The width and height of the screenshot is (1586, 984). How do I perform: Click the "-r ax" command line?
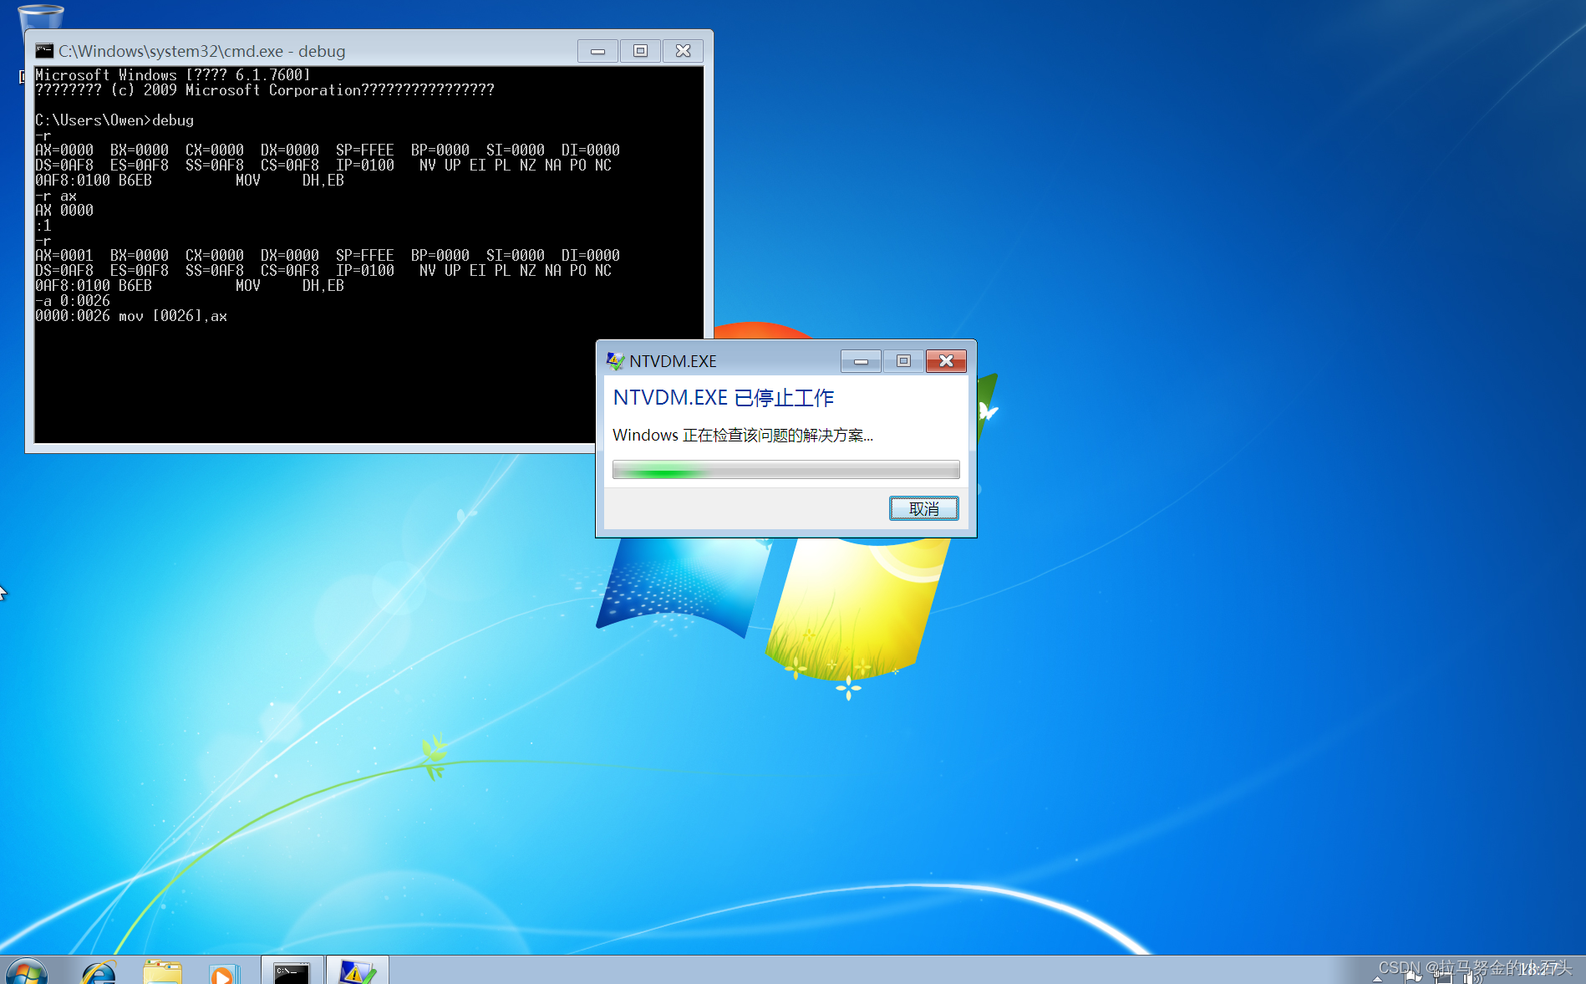pos(56,196)
